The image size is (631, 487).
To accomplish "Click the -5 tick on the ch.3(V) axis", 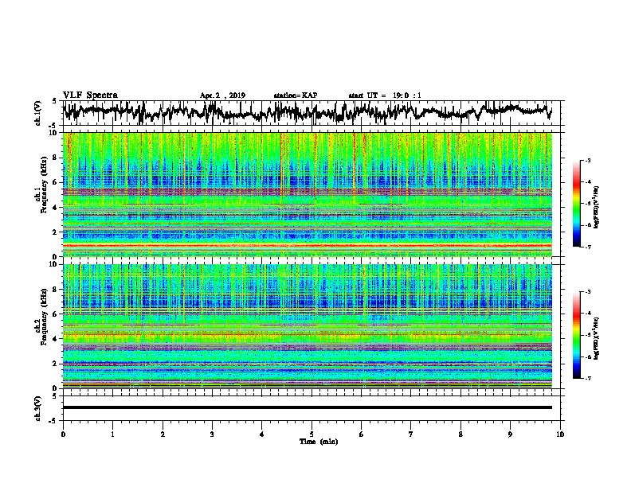I will point(53,421).
